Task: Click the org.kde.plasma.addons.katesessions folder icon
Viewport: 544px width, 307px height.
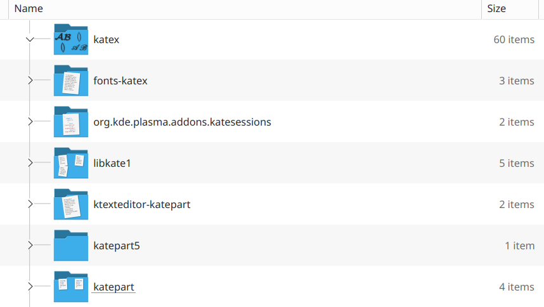Action: click(x=71, y=122)
